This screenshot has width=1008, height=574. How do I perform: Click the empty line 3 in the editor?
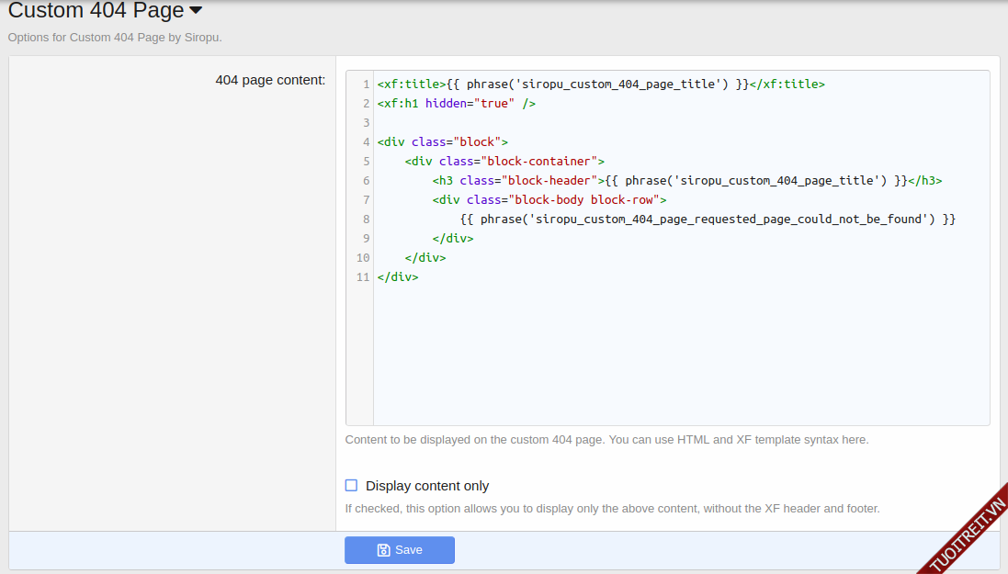(x=643, y=123)
